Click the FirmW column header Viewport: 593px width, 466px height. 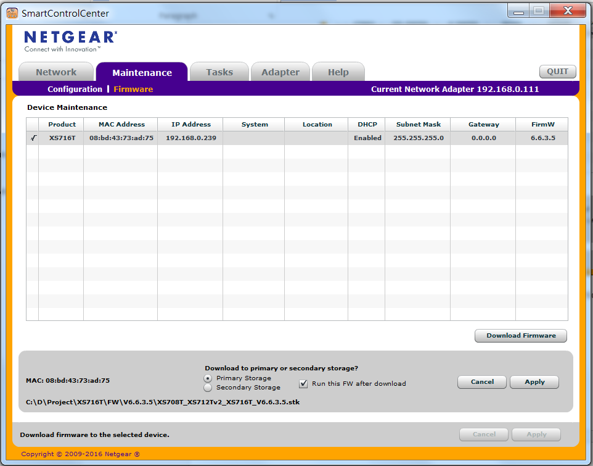[x=542, y=125]
